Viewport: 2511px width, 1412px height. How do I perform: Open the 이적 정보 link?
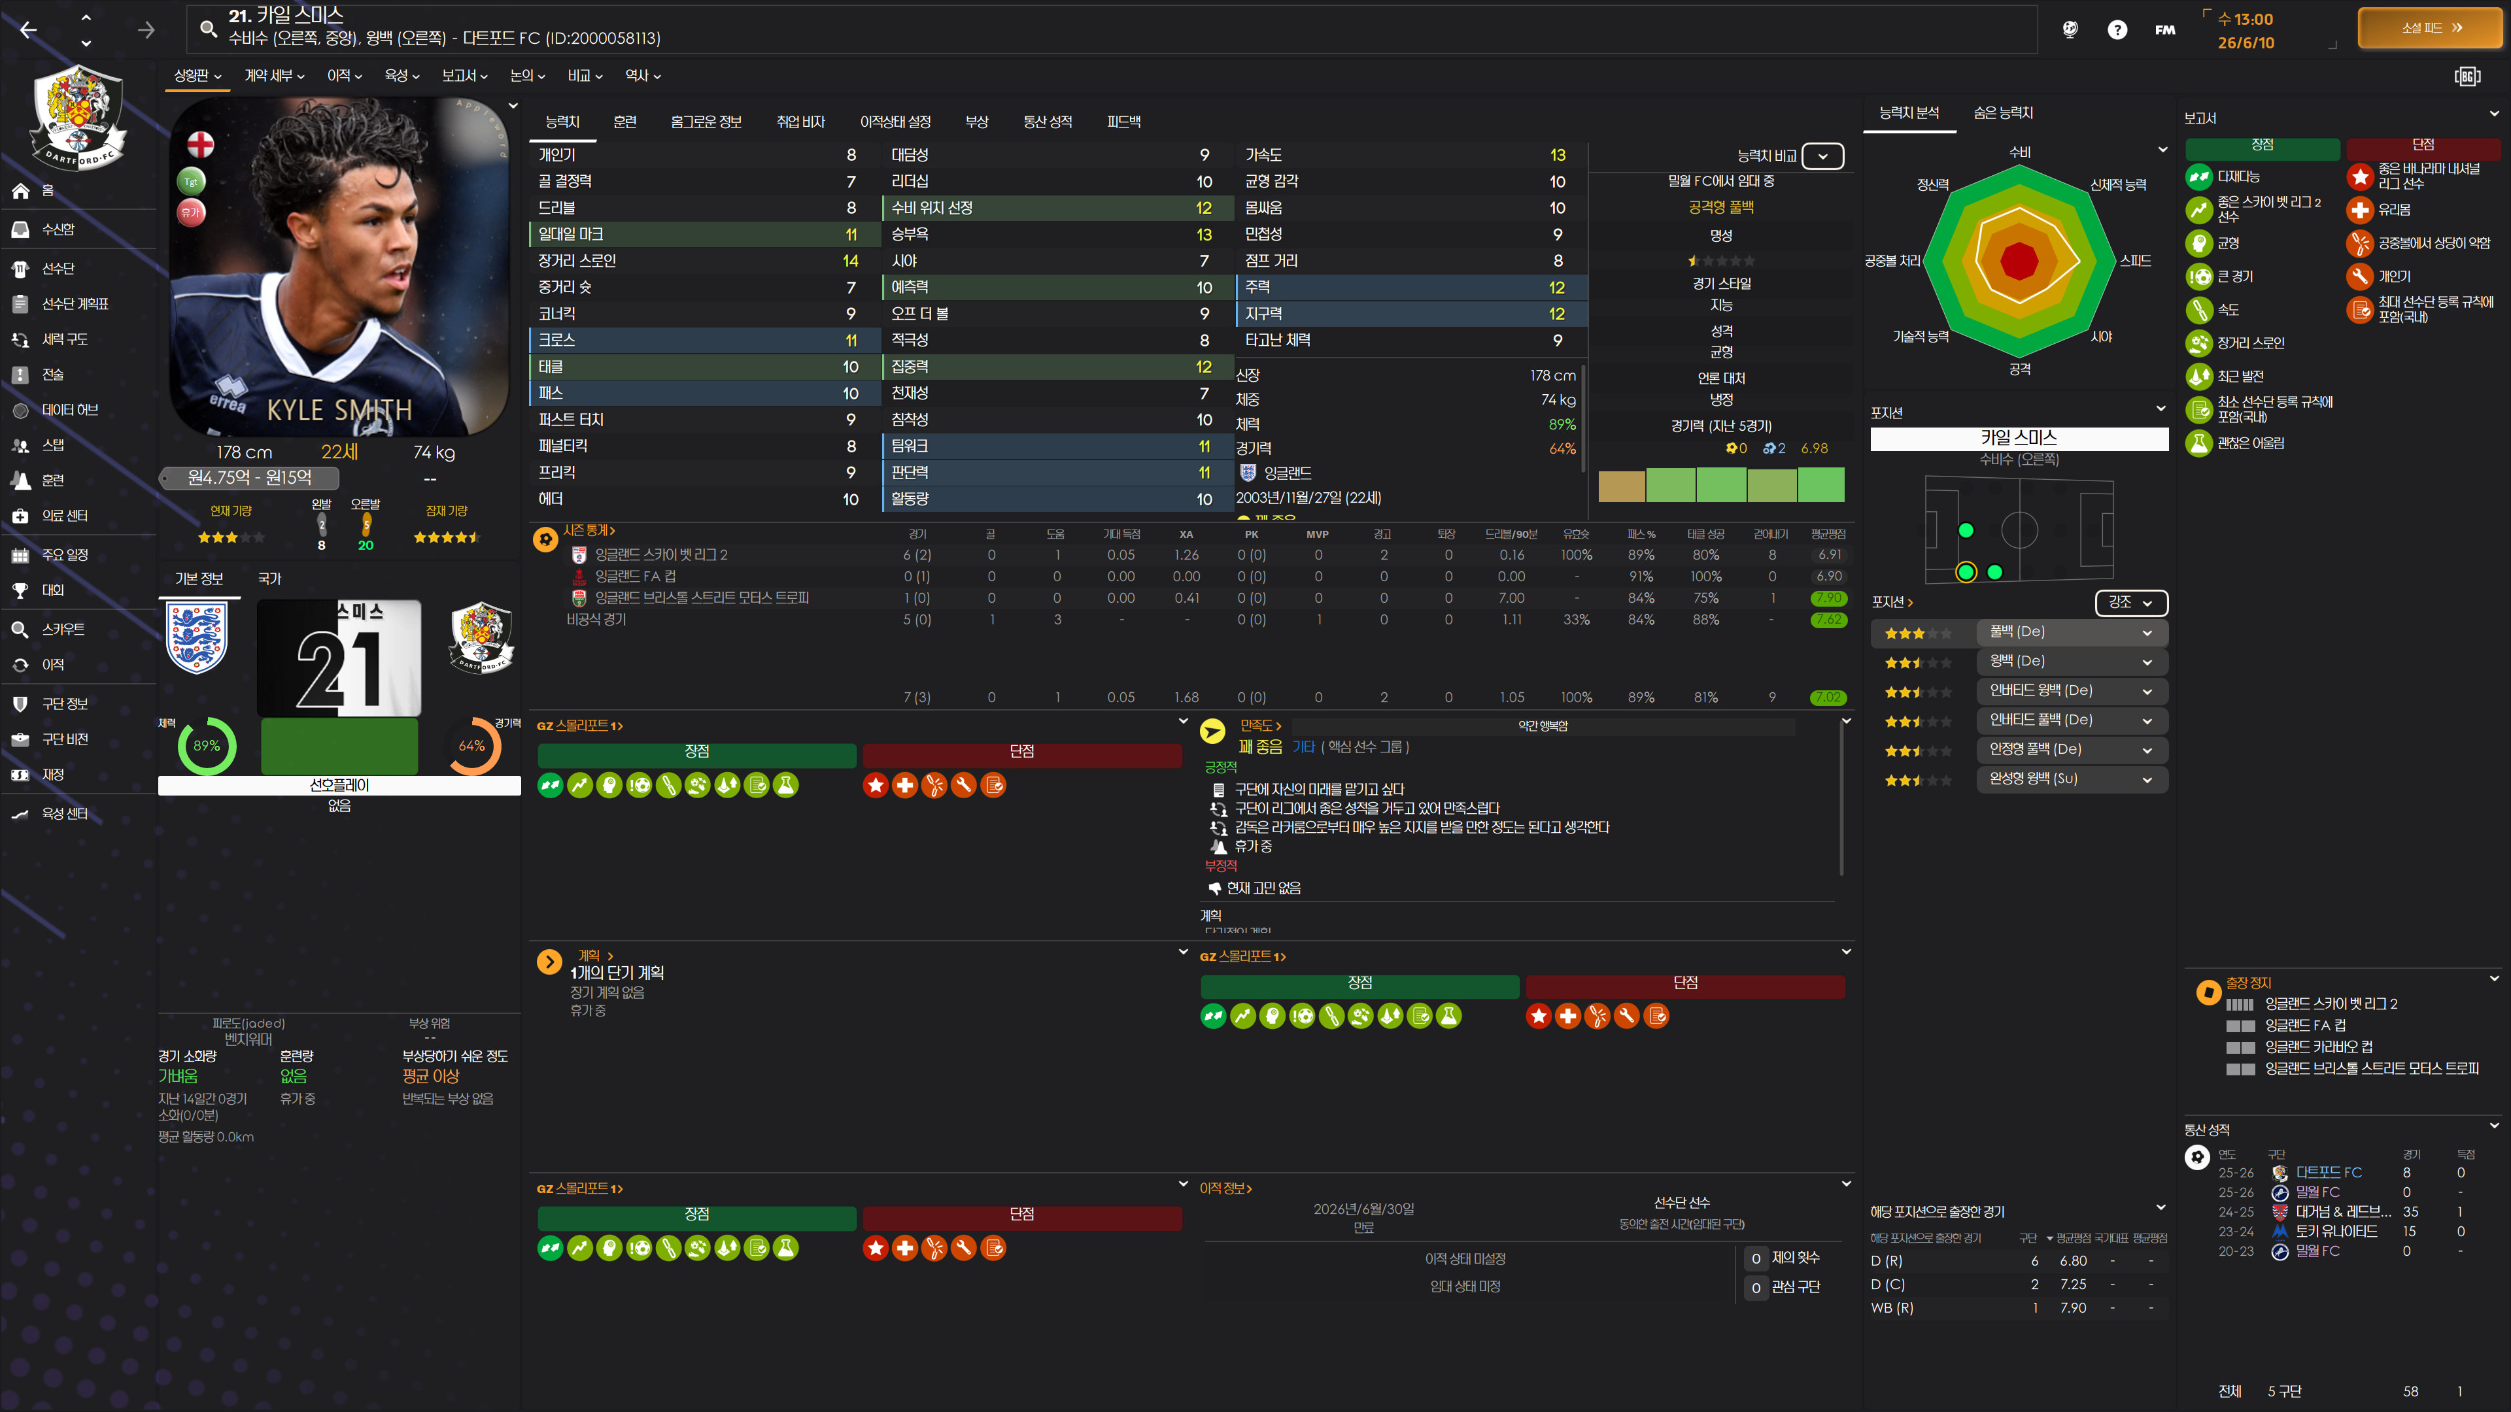[x=1224, y=1188]
